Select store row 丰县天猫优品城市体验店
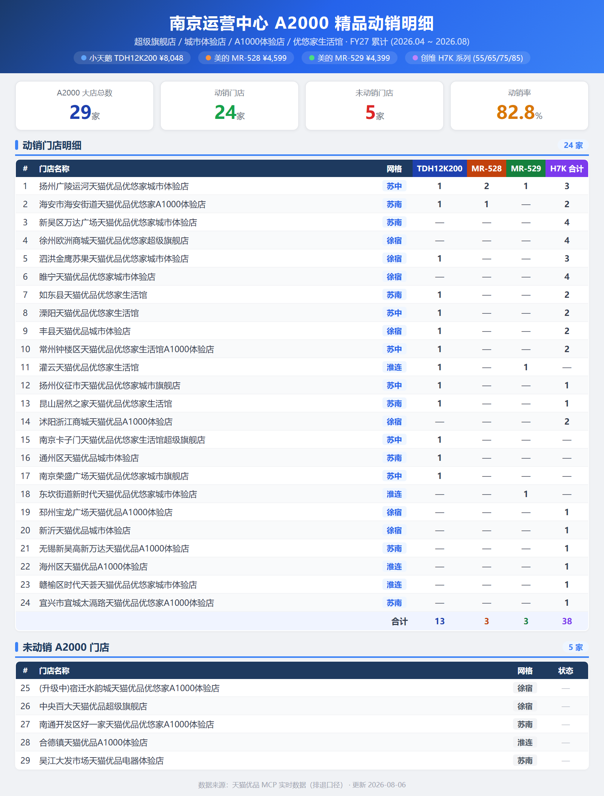 (x=302, y=331)
